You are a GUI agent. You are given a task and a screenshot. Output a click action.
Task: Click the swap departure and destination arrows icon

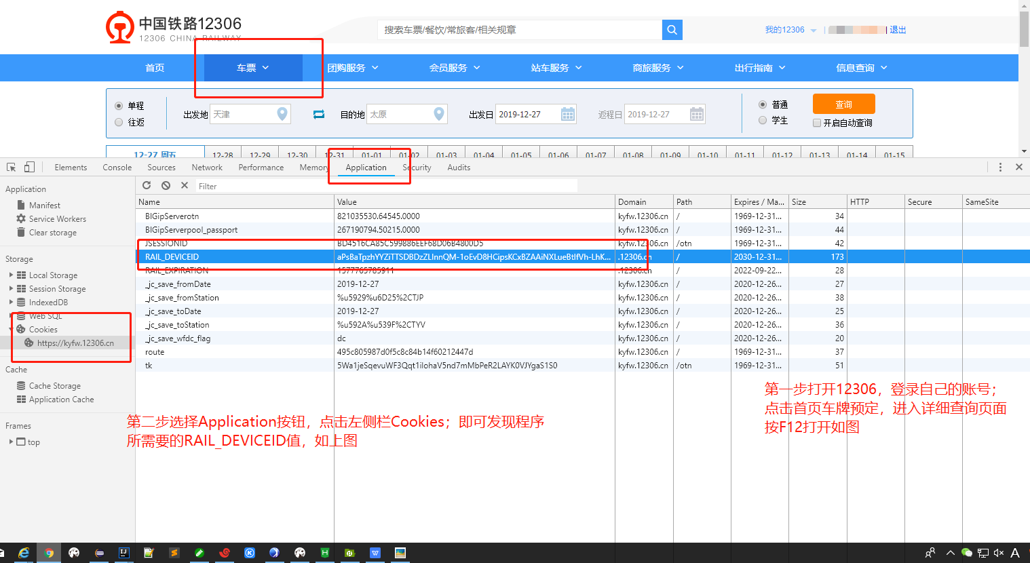[318, 114]
